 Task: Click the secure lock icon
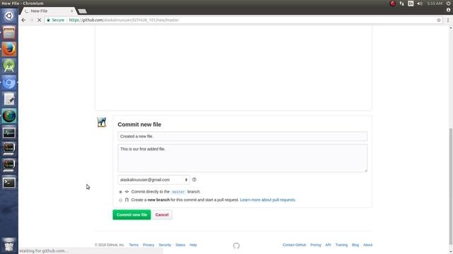click(x=49, y=20)
